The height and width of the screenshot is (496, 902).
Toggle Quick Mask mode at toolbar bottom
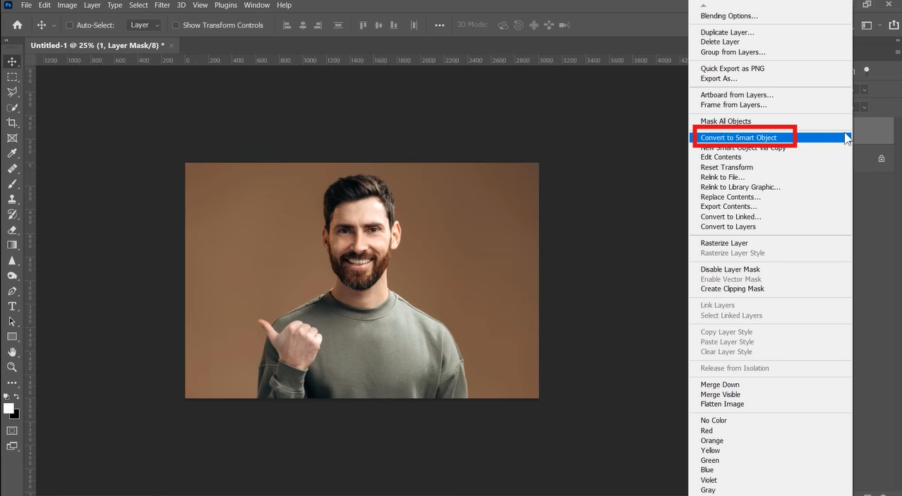(11, 430)
